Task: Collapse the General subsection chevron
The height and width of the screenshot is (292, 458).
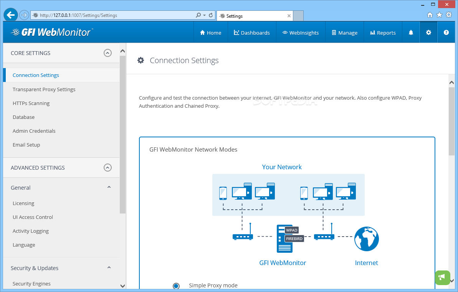Action: click(109, 187)
